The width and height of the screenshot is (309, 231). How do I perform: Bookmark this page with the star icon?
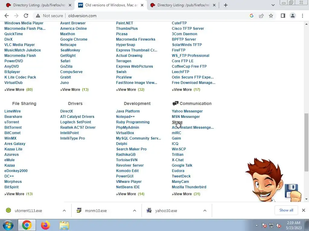tap(271, 16)
